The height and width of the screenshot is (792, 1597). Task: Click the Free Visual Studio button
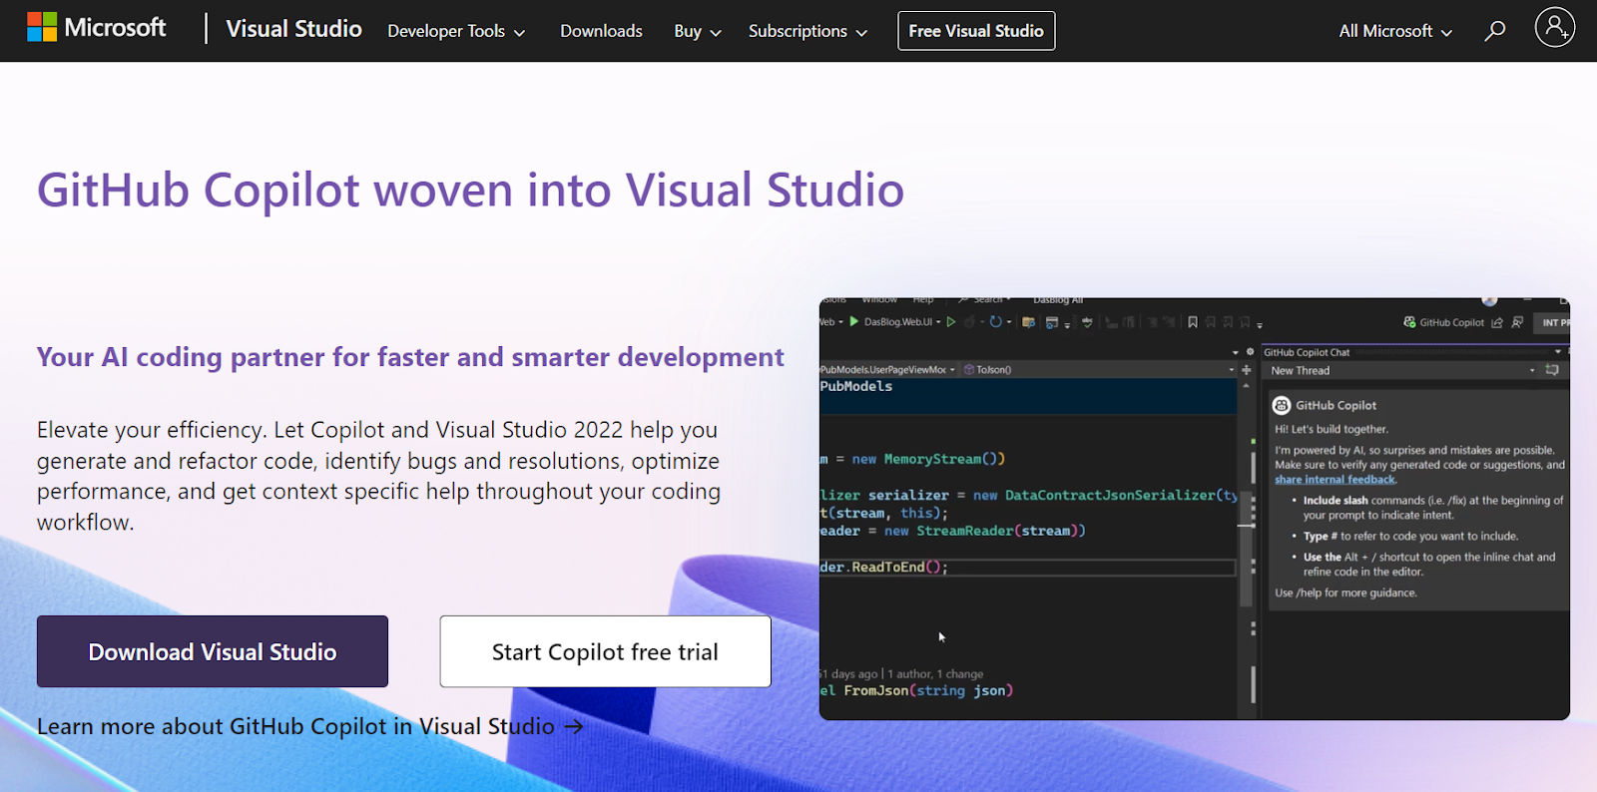pos(976,31)
